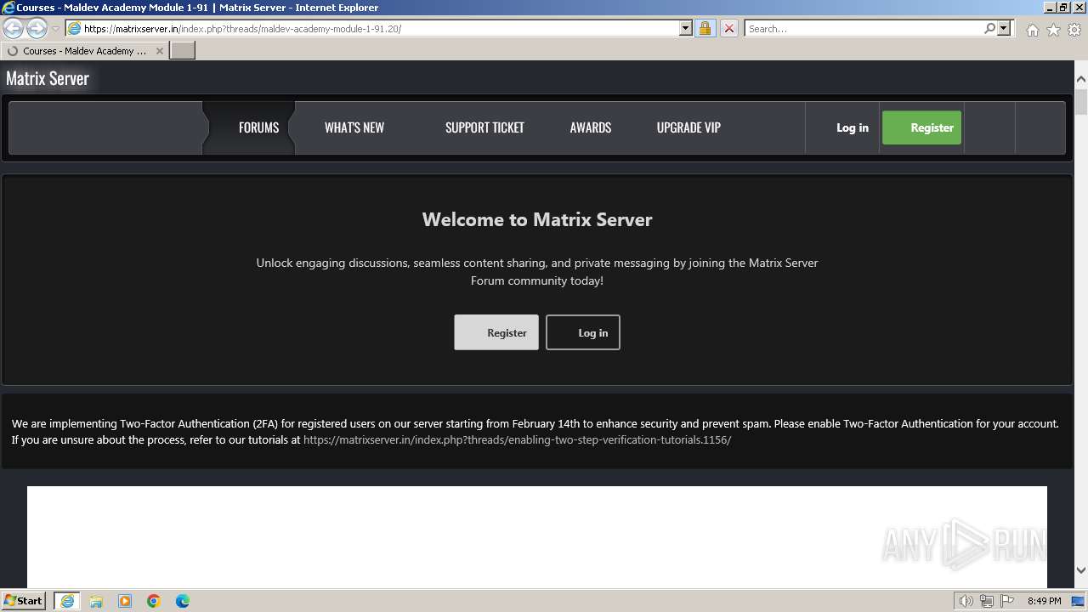The image size is (1088, 612).
Task: Click the Register button under Welcome message
Action: [496, 332]
